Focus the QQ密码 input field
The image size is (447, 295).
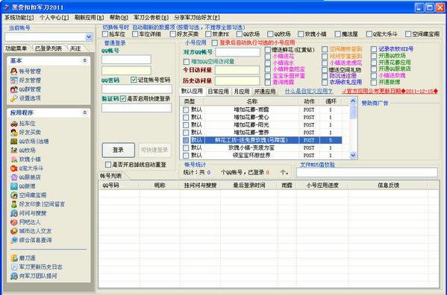tap(137, 89)
